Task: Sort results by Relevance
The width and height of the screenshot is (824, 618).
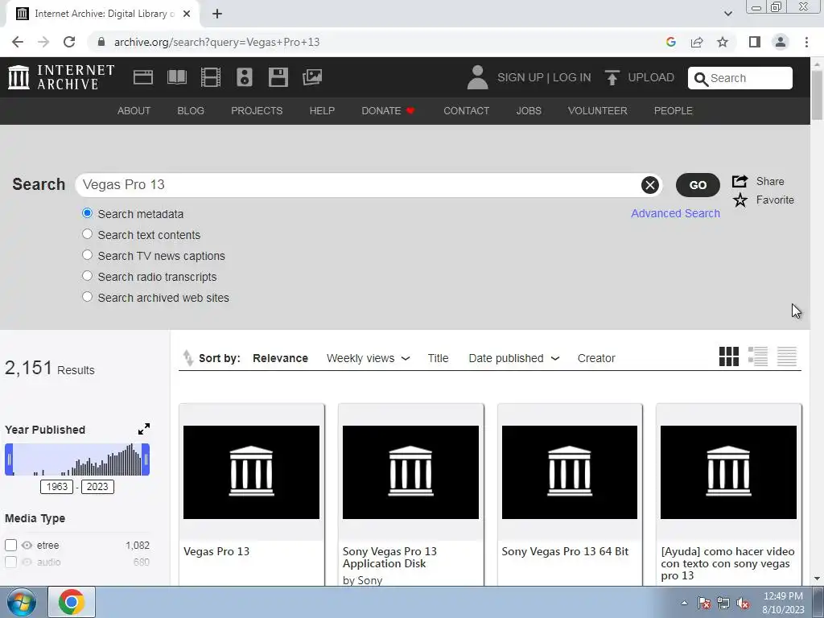Action: [x=280, y=358]
